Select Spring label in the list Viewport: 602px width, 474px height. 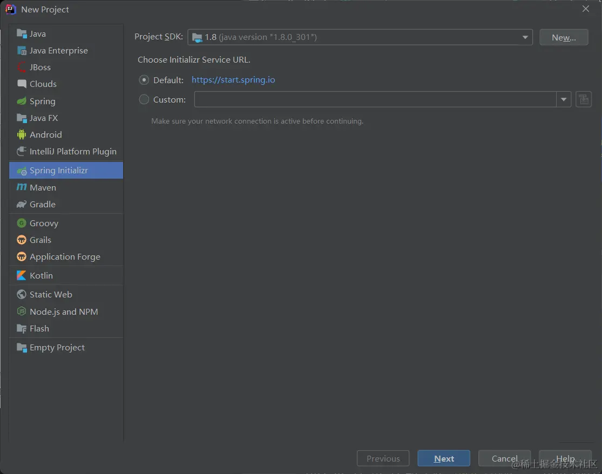pos(42,101)
